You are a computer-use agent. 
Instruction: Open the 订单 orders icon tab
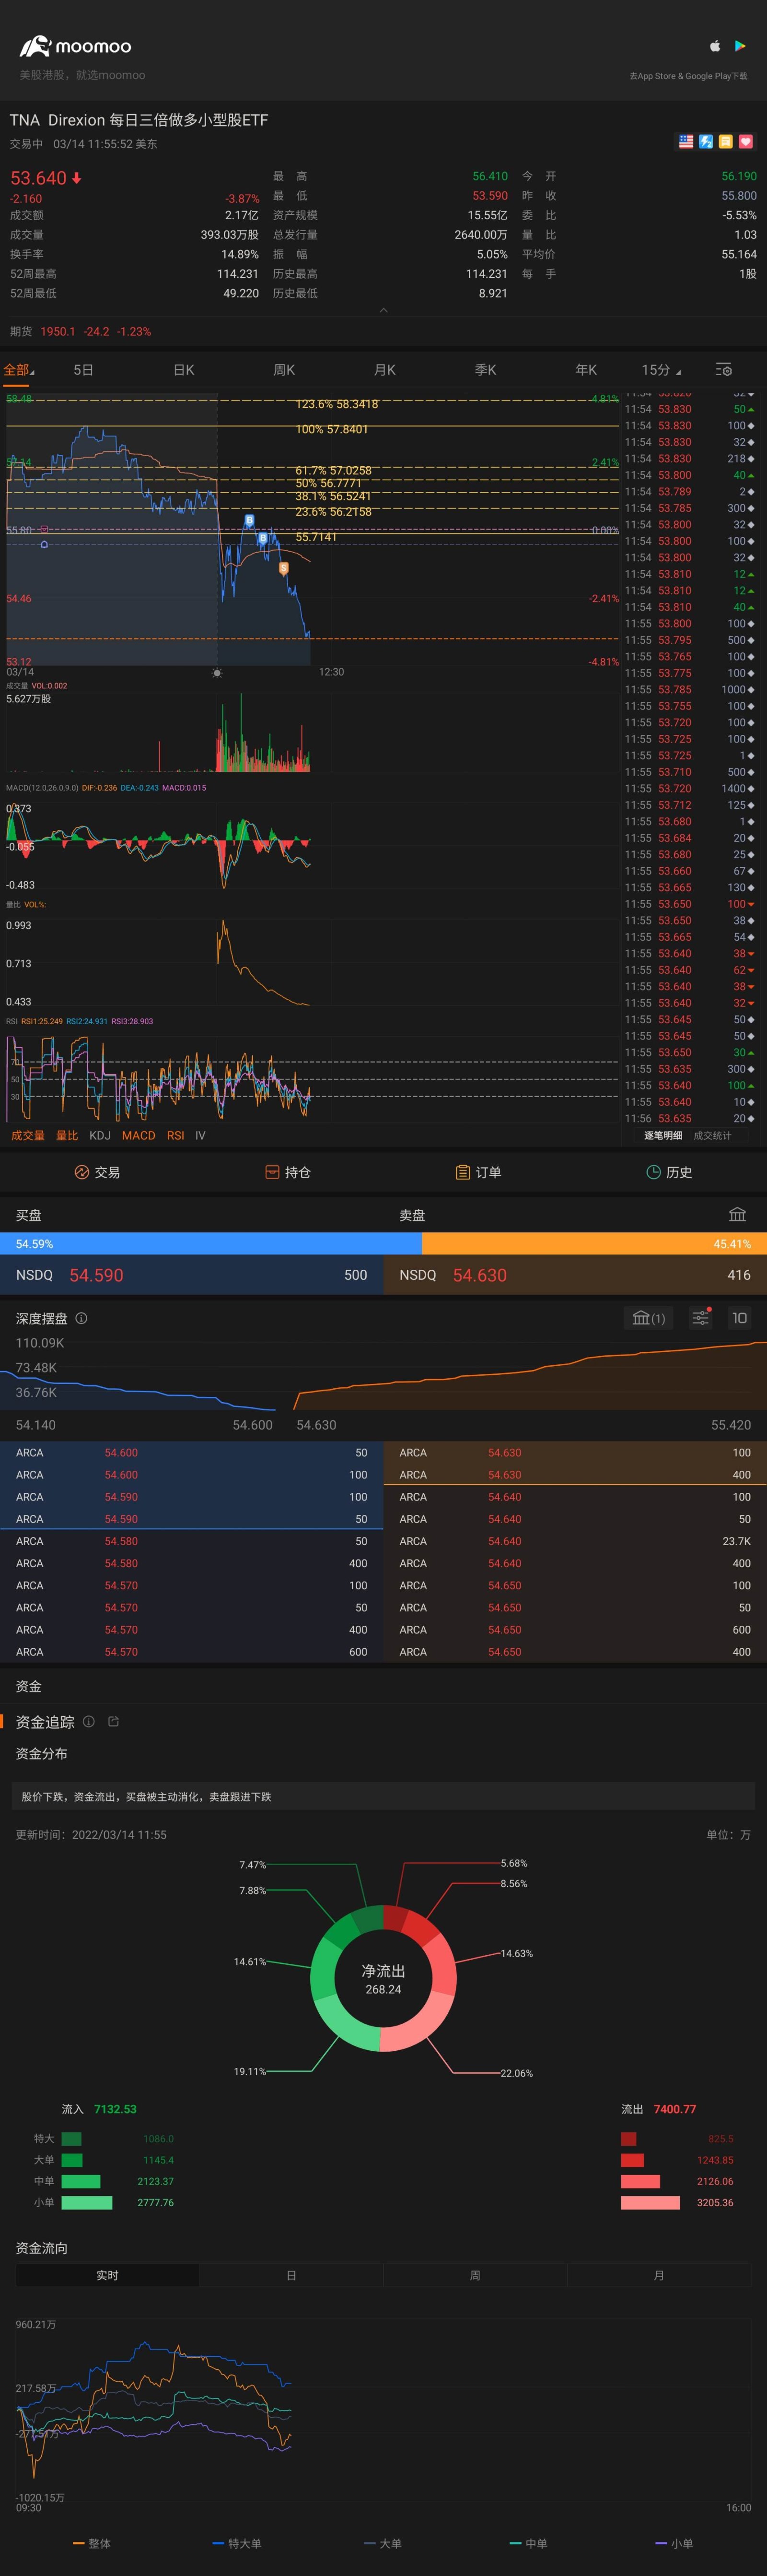pos(478,1172)
